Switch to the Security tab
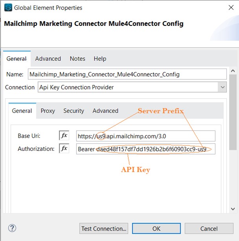The image size is (239, 241). [x=74, y=111]
